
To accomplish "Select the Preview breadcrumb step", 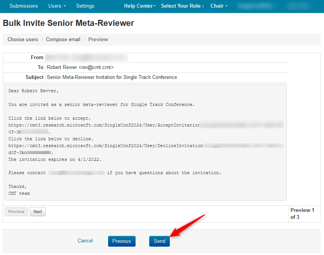I will click(98, 40).
